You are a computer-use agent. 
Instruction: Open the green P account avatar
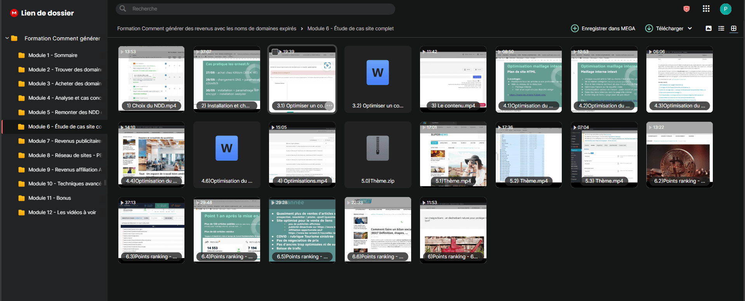point(725,9)
